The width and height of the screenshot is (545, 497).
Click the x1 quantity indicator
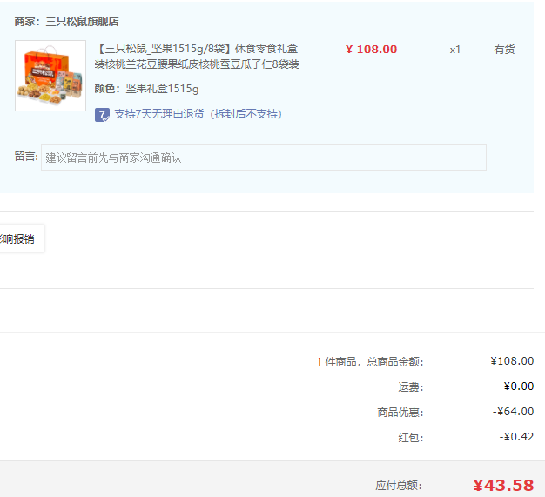(x=455, y=50)
